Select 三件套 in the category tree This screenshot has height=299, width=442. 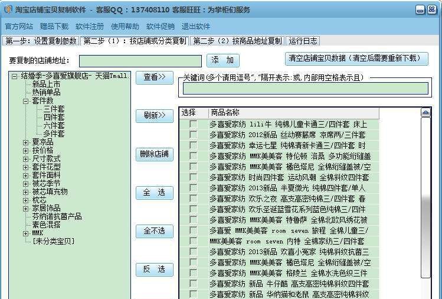[54, 109]
